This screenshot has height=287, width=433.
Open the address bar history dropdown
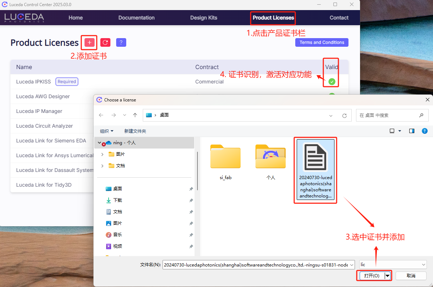click(x=331, y=115)
